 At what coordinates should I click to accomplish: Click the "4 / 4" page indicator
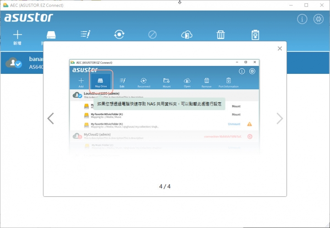point(165,187)
